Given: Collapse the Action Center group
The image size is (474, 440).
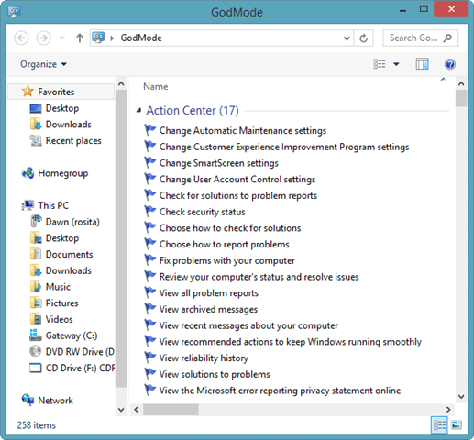Looking at the screenshot, I should [138, 110].
